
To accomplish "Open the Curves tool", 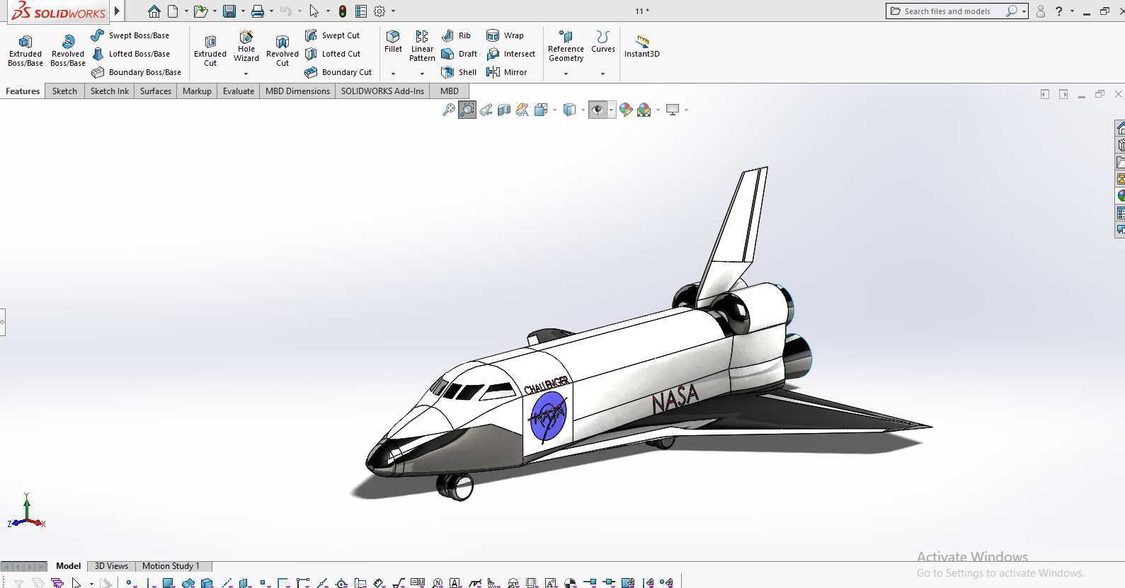I will [x=603, y=42].
